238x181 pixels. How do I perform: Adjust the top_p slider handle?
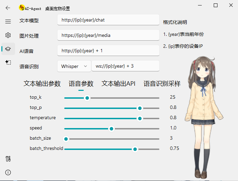pos(140,108)
